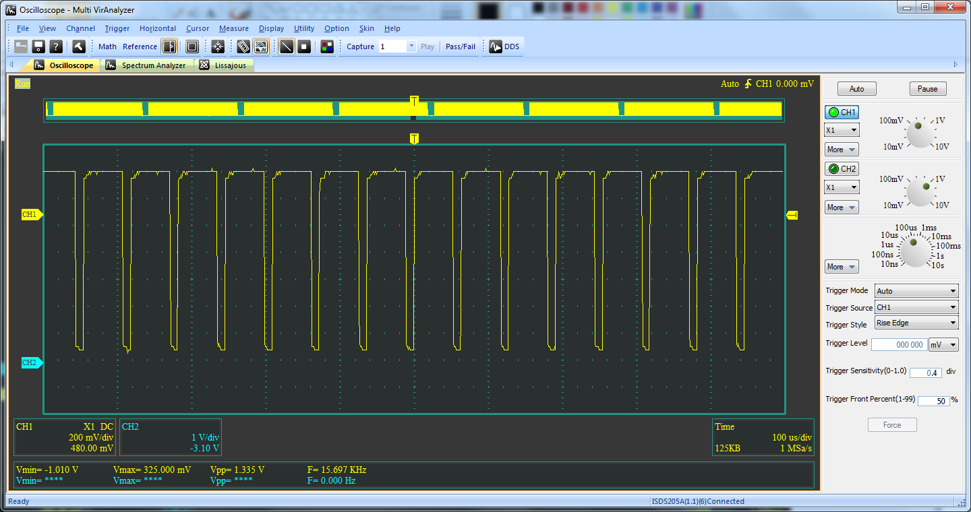Open help via the question mark icon
Screen dimensions: 971x512
(x=57, y=46)
